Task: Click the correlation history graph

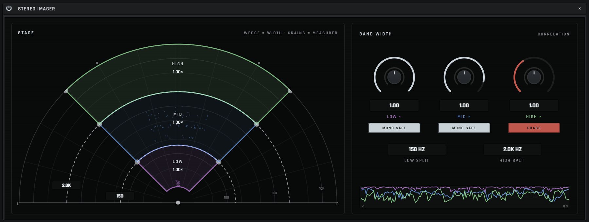Action: (x=465, y=197)
